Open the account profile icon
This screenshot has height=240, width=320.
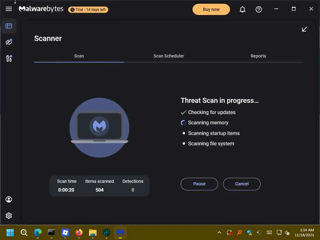9,199
